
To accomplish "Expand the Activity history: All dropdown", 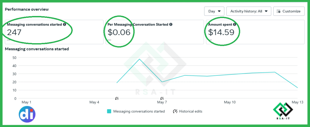I will [x=249, y=11].
